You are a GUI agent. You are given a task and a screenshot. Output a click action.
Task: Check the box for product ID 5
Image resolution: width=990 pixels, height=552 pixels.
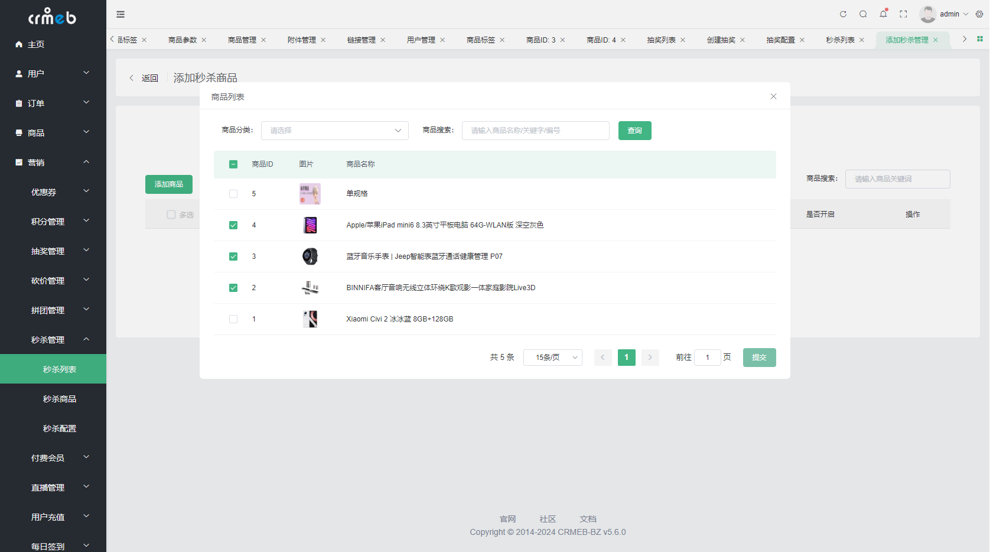(233, 194)
